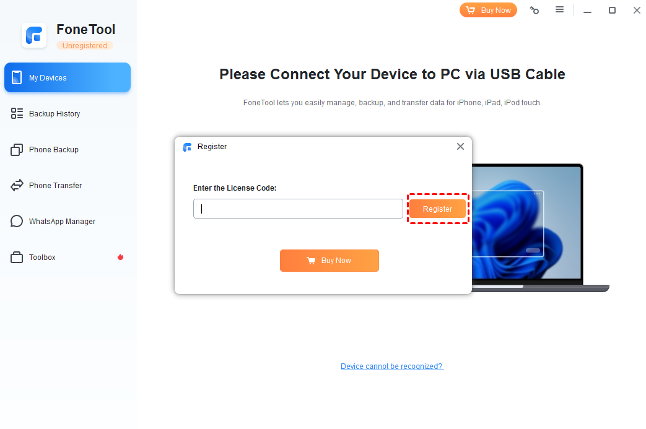Close the Register dialog
This screenshot has width=646, height=429.
(460, 147)
